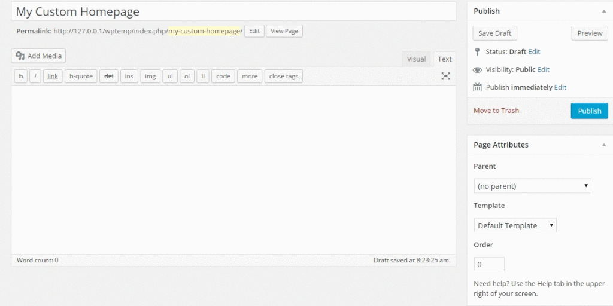This screenshot has height=306, width=613.
Task: Insert image with img button
Action: [150, 76]
